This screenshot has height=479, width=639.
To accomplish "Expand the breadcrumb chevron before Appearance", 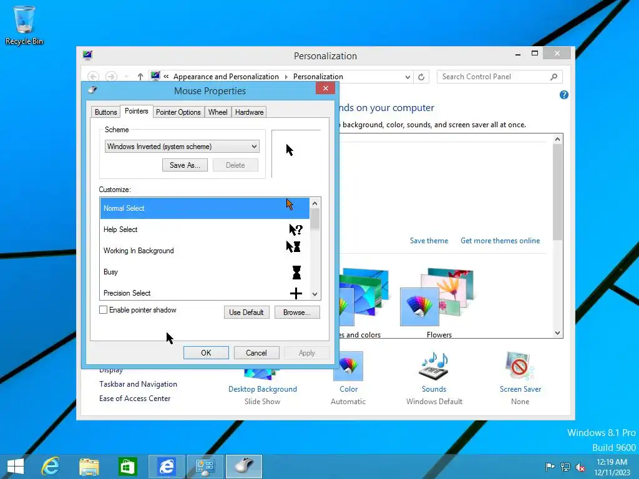I will 166,76.
